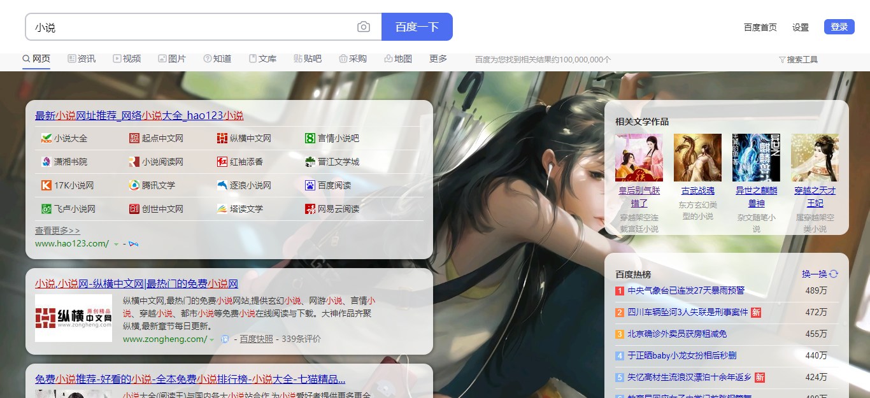Switch to the 图片 search tab

[x=172, y=58]
